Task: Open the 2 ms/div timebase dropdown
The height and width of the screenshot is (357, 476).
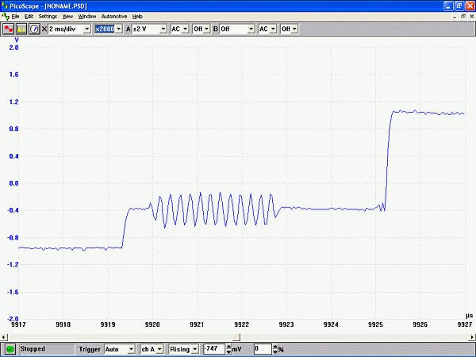Action: point(70,29)
